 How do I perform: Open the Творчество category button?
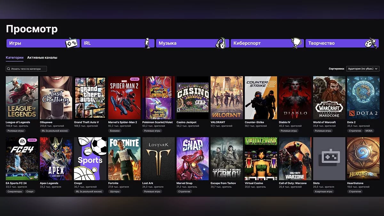[x=342, y=43]
